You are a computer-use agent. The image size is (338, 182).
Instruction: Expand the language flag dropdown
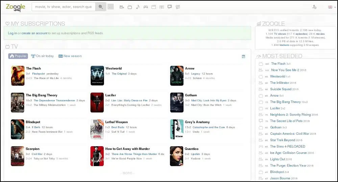[331, 7]
